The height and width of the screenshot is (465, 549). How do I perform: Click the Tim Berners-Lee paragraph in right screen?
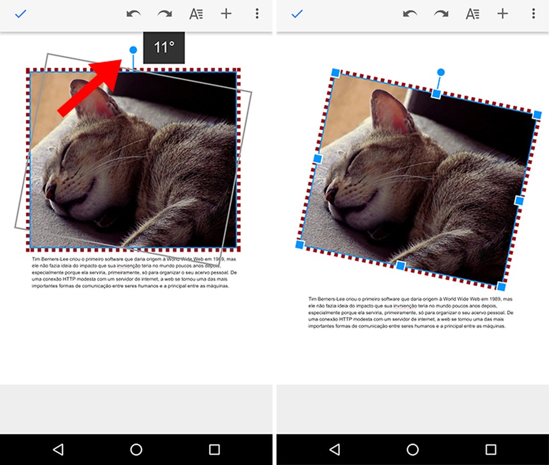(411, 313)
